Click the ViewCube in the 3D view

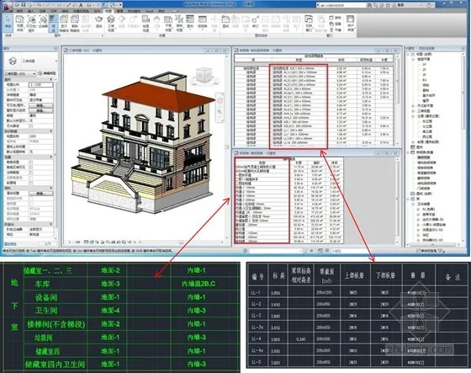205,75
